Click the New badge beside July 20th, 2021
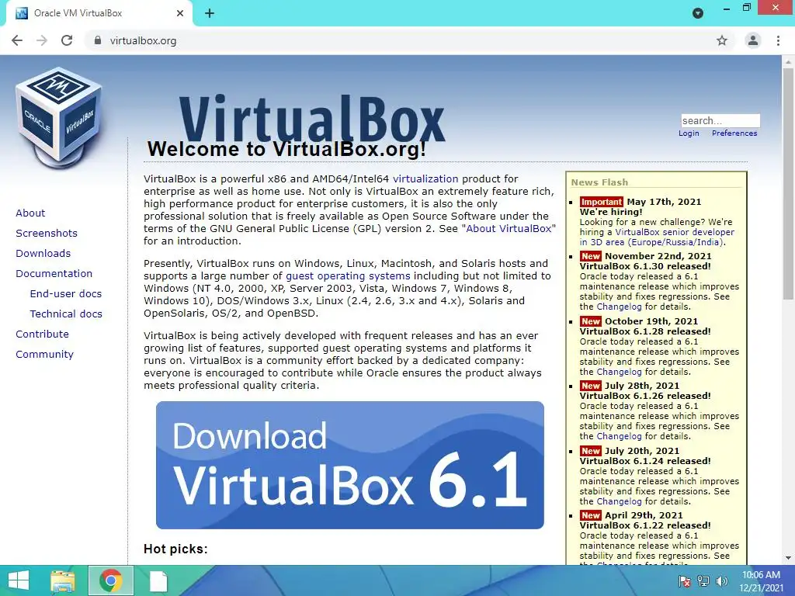 coord(591,451)
